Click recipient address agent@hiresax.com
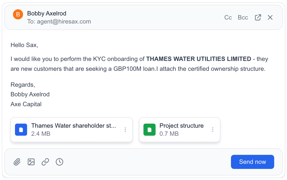 64,21
